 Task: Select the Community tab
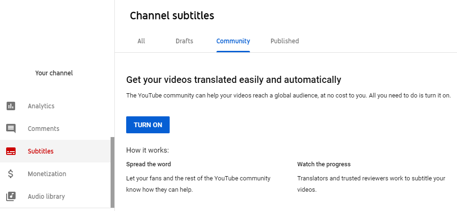point(233,41)
